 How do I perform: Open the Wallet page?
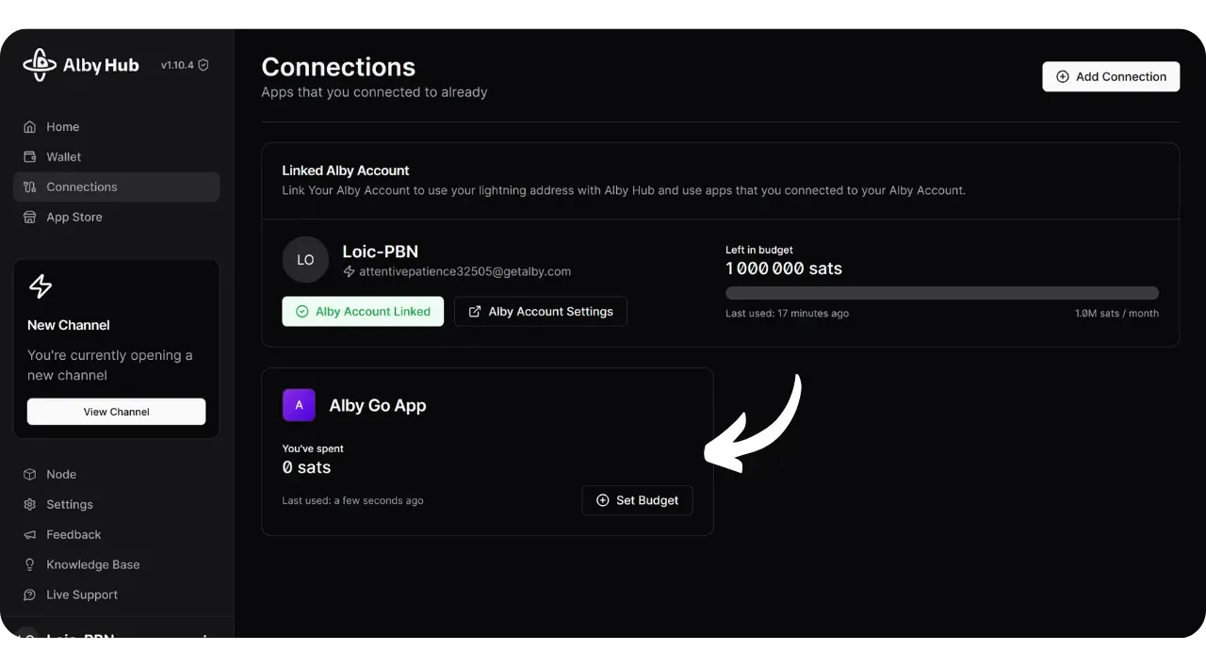coord(63,157)
